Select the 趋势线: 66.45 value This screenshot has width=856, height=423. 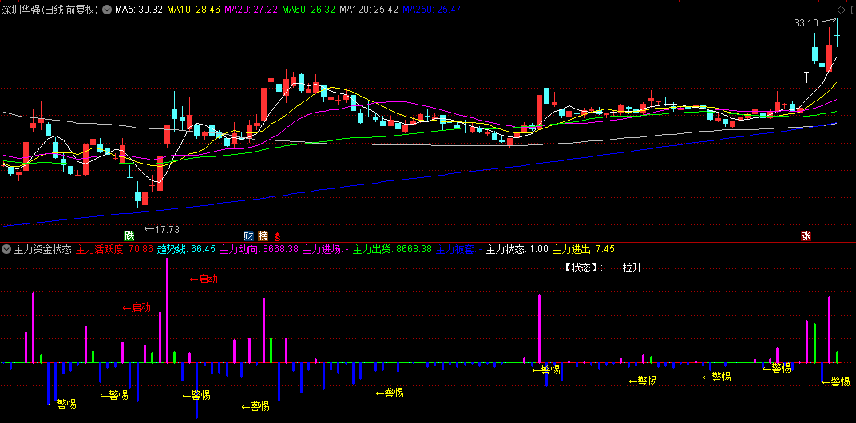coord(186,250)
